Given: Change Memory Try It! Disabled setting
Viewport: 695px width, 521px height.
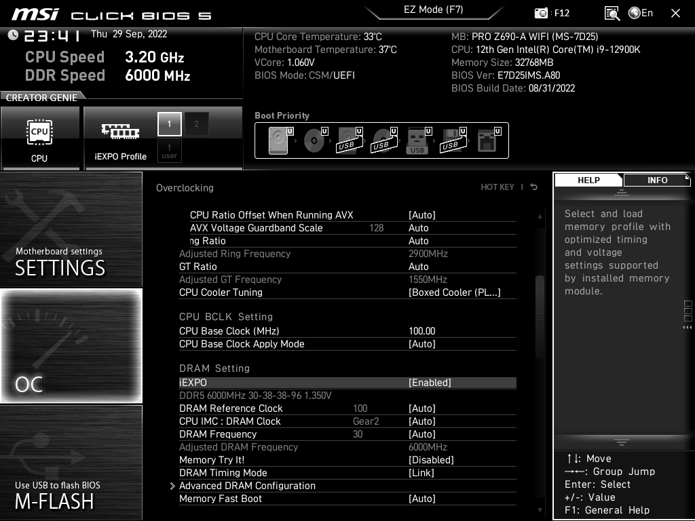Looking at the screenshot, I should pyautogui.click(x=431, y=460).
